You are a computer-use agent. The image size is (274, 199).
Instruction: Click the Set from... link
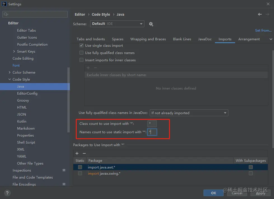(x=263, y=31)
